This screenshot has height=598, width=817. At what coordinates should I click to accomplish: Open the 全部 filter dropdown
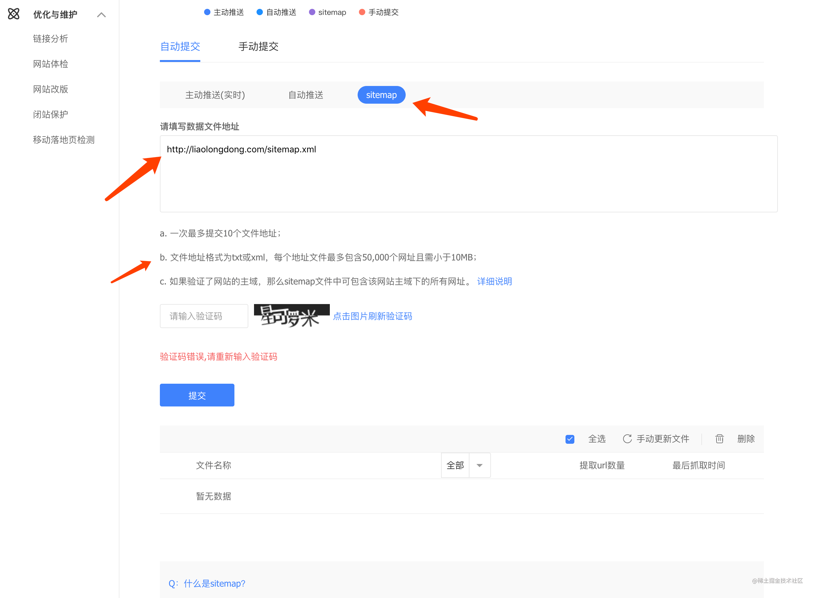[x=466, y=466]
